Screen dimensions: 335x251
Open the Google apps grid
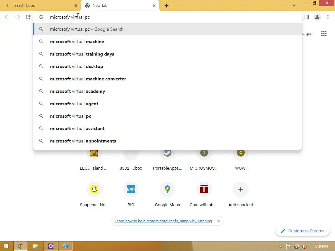pos(324,34)
